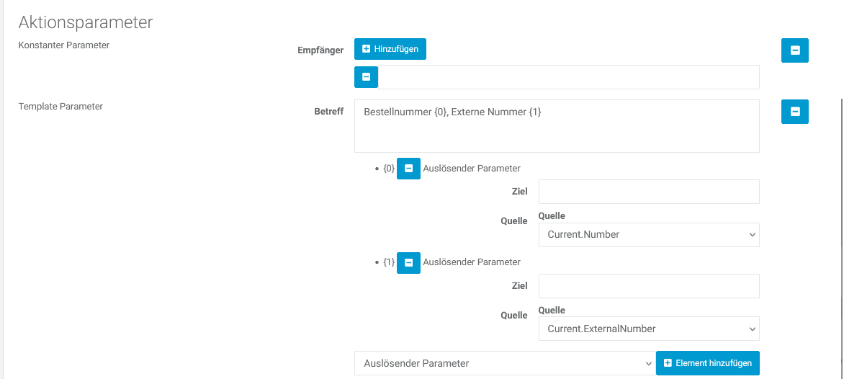Viewport: 844px width, 379px height.
Task: Open the Quelle dropdown showing Current.Number
Action: [649, 234]
